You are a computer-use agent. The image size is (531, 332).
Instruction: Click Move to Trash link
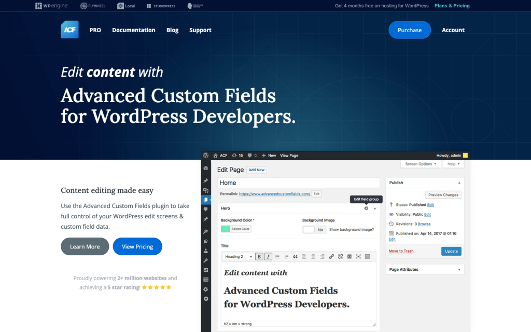click(x=401, y=251)
